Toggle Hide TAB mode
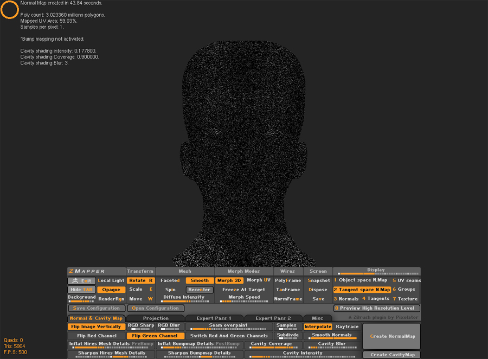 [x=81, y=290]
